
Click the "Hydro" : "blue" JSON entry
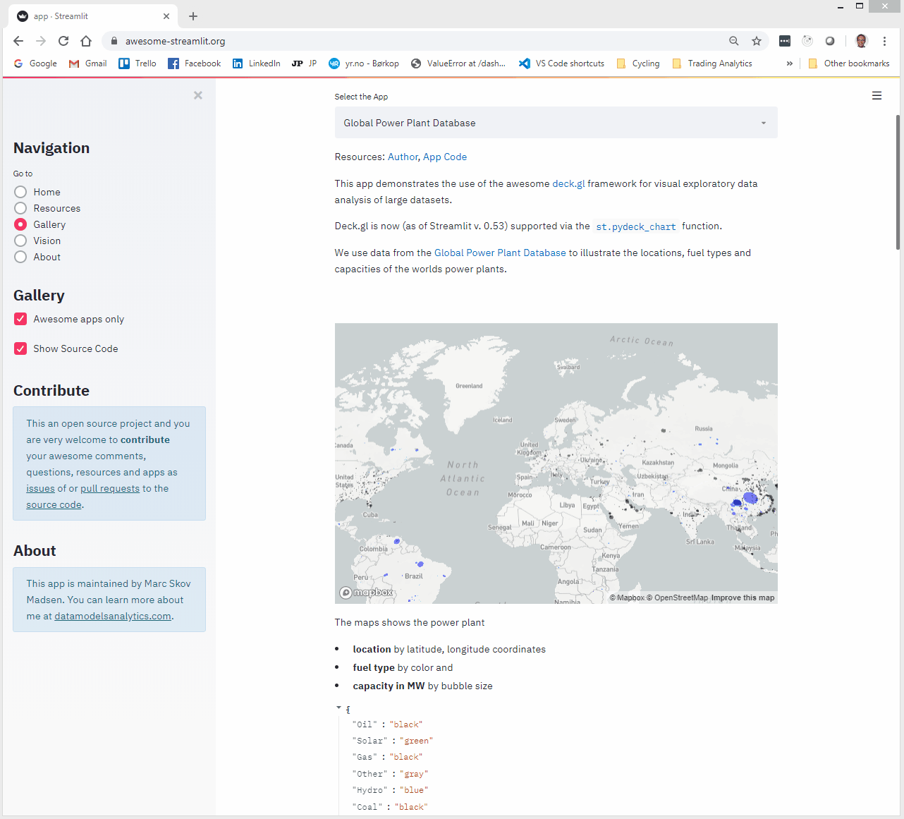coord(390,790)
